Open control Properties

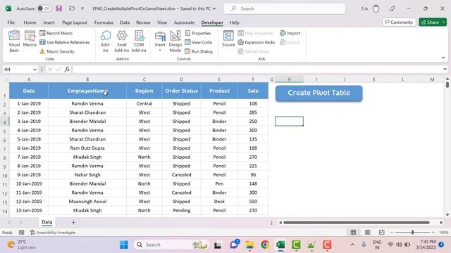(198, 33)
